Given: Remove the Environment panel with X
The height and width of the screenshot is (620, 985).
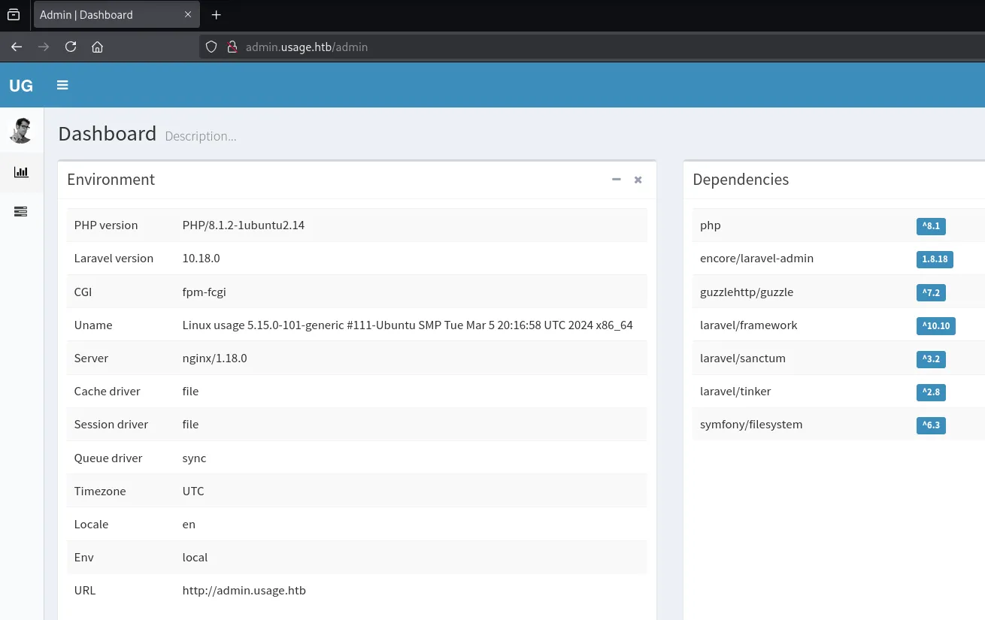Looking at the screenshot, I should [638, 180].
